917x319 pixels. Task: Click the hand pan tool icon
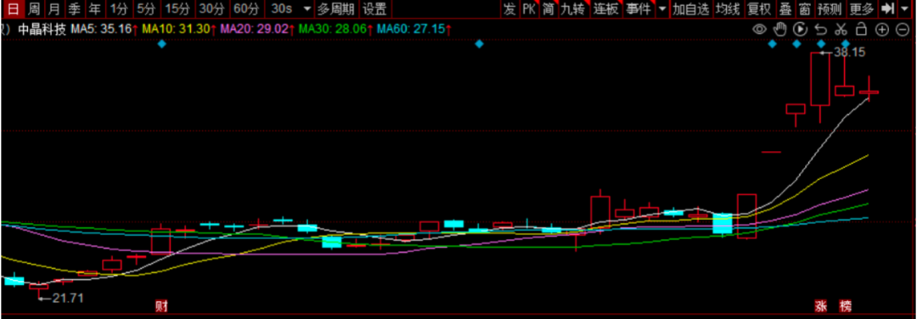click(x=779, y=29)
